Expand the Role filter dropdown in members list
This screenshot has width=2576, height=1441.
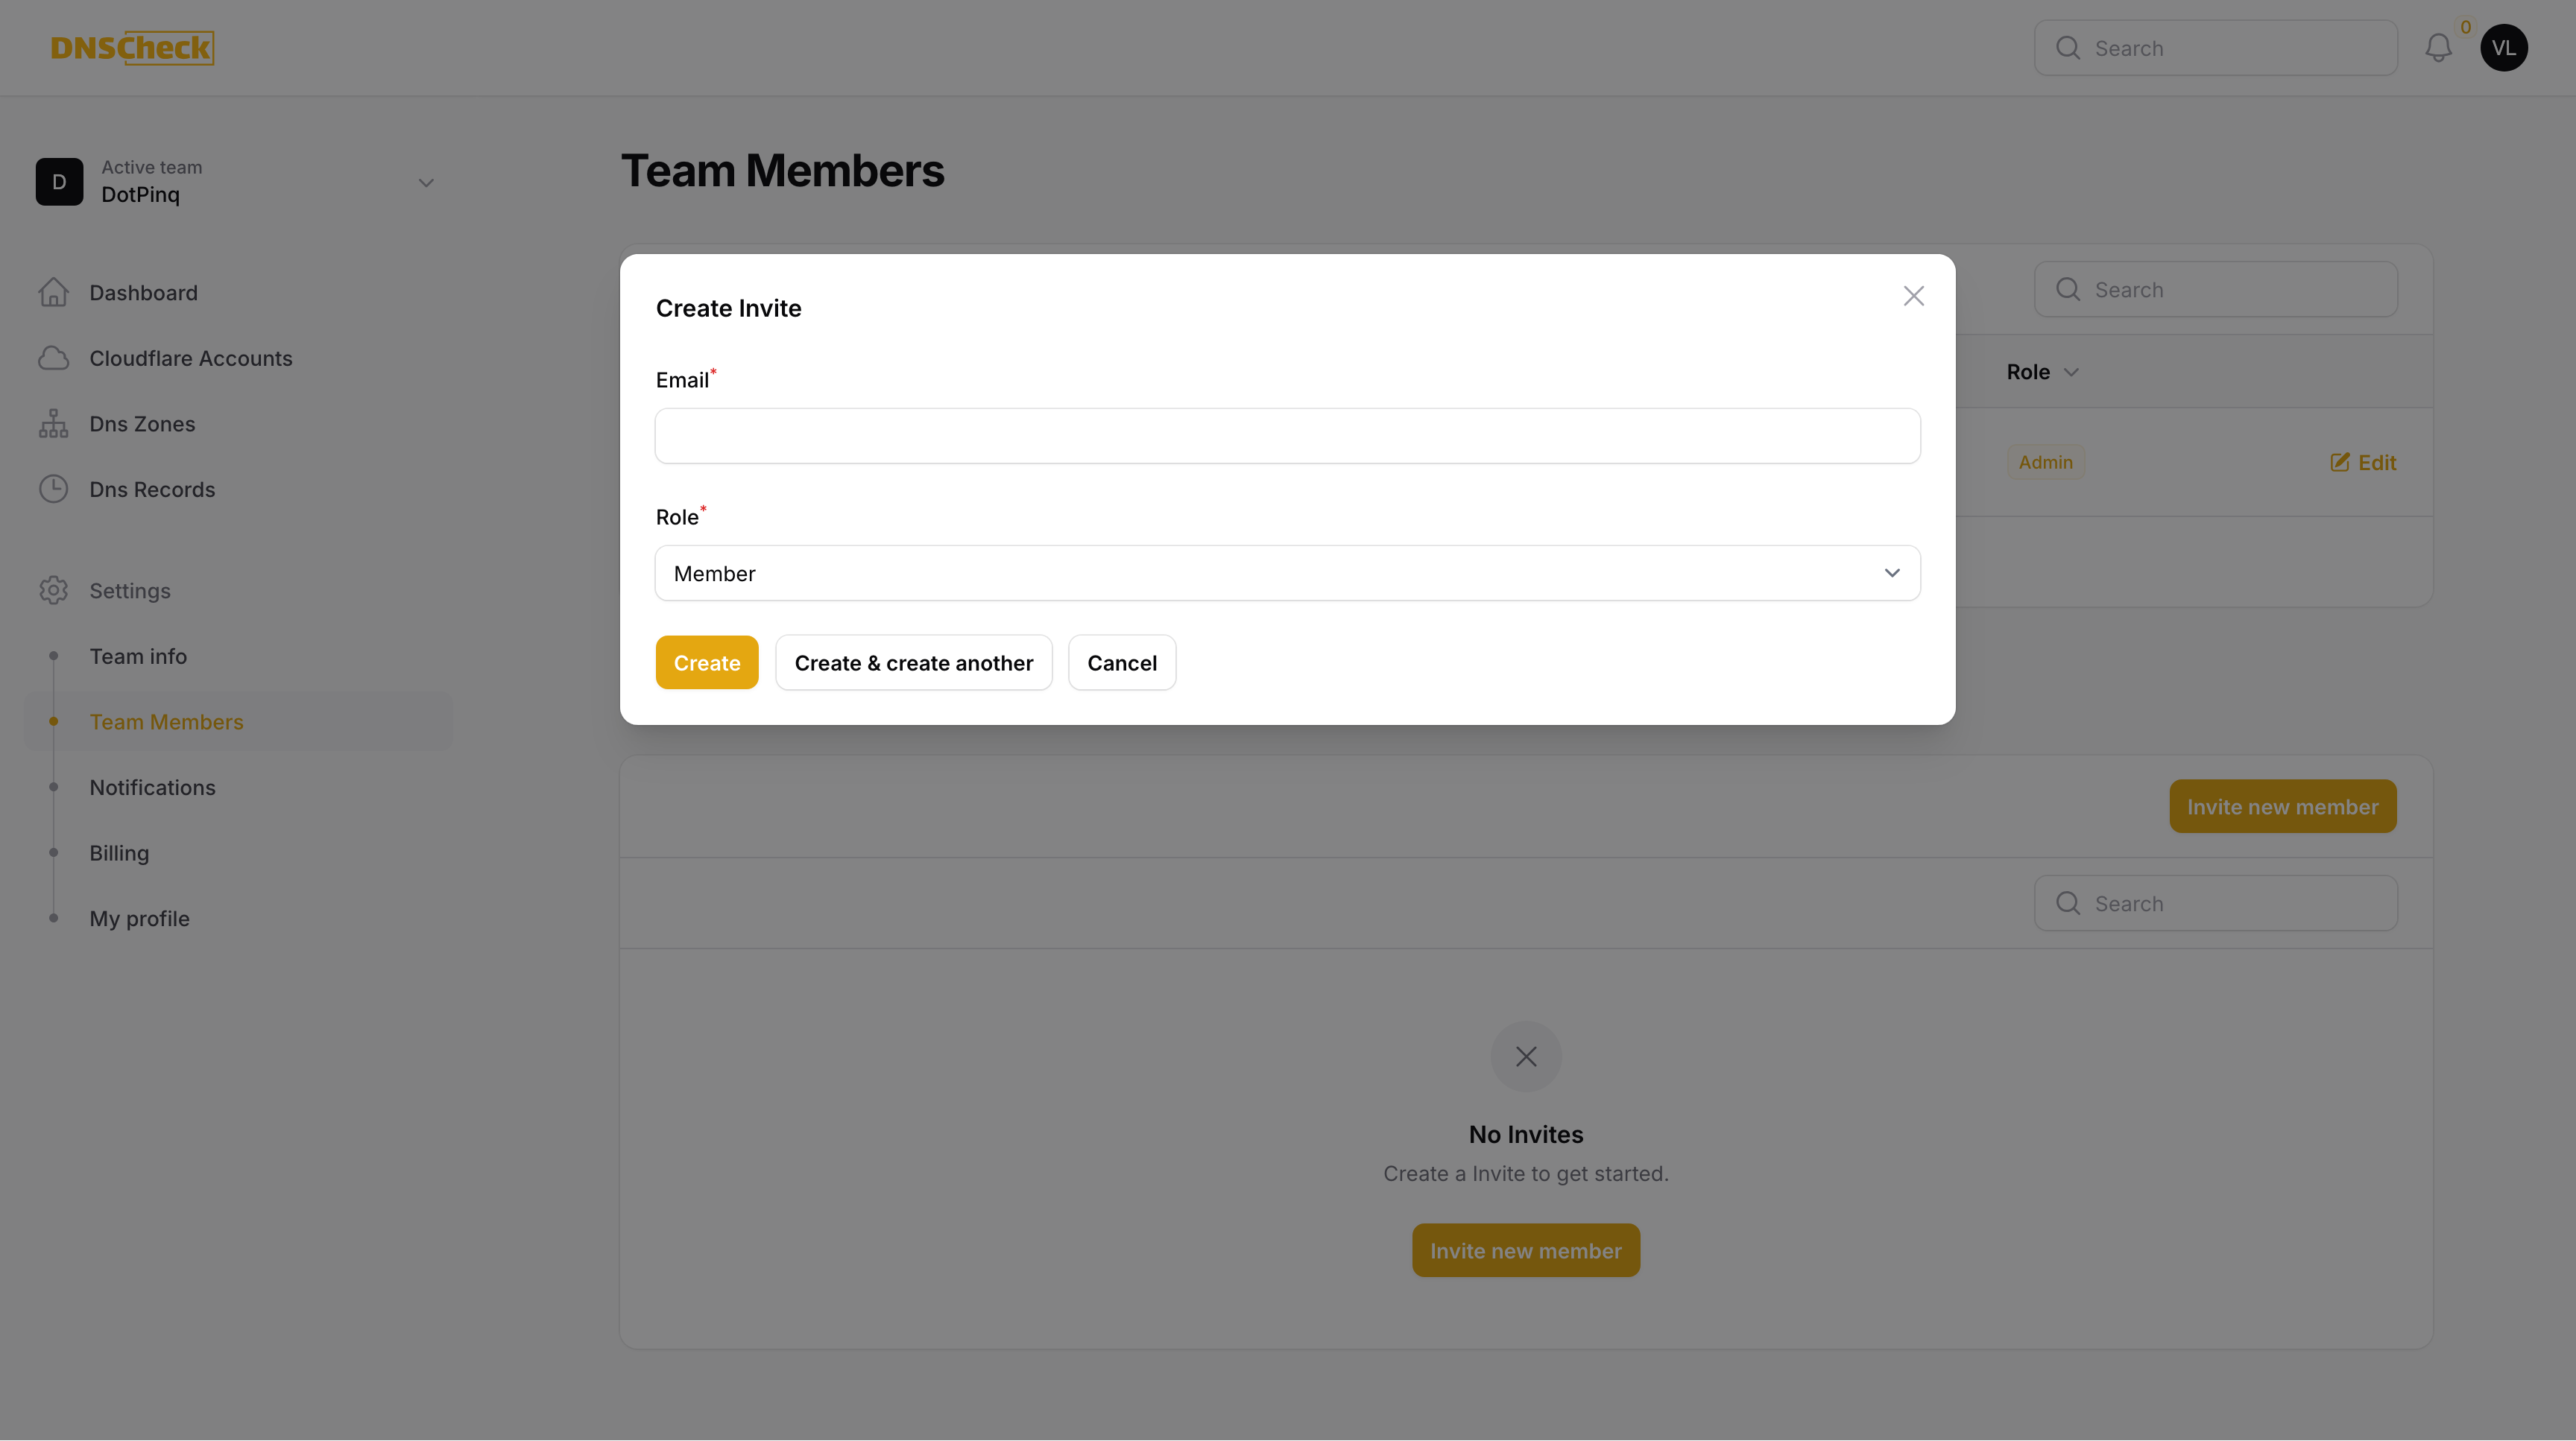pyautogui.click(x=2044, y=371)
